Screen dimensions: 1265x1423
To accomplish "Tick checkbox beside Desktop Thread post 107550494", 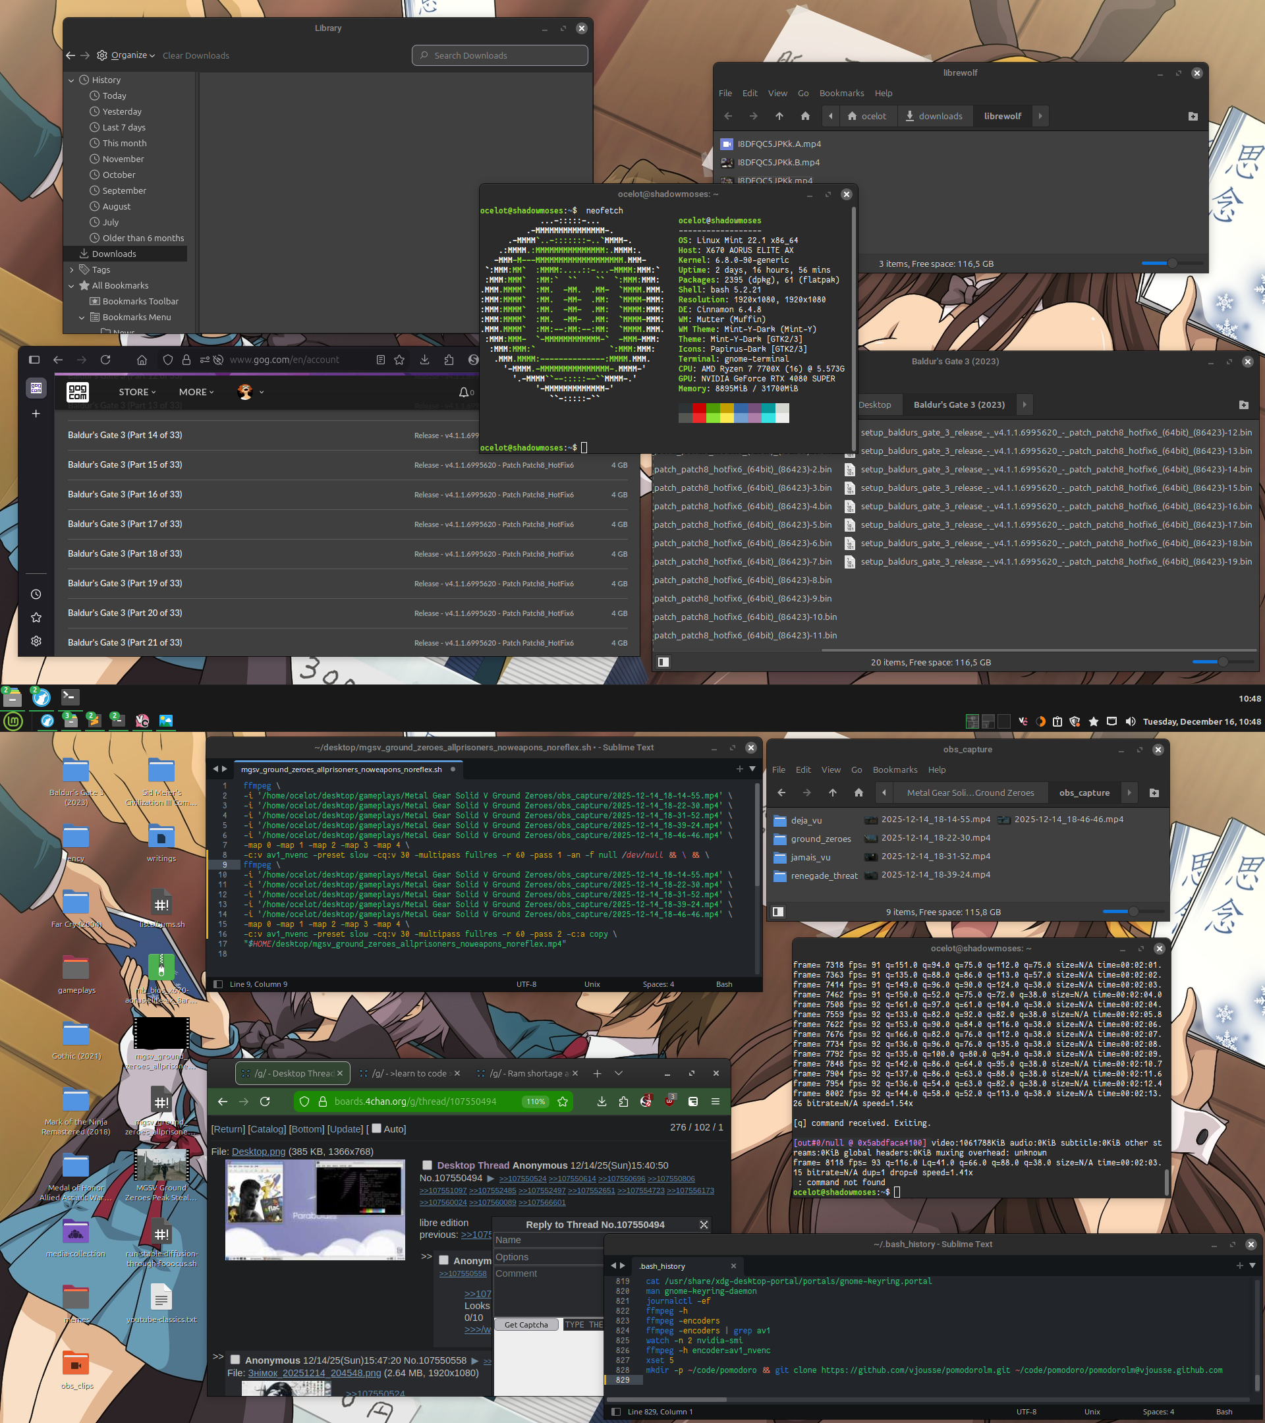I will tap(428, 1165).
